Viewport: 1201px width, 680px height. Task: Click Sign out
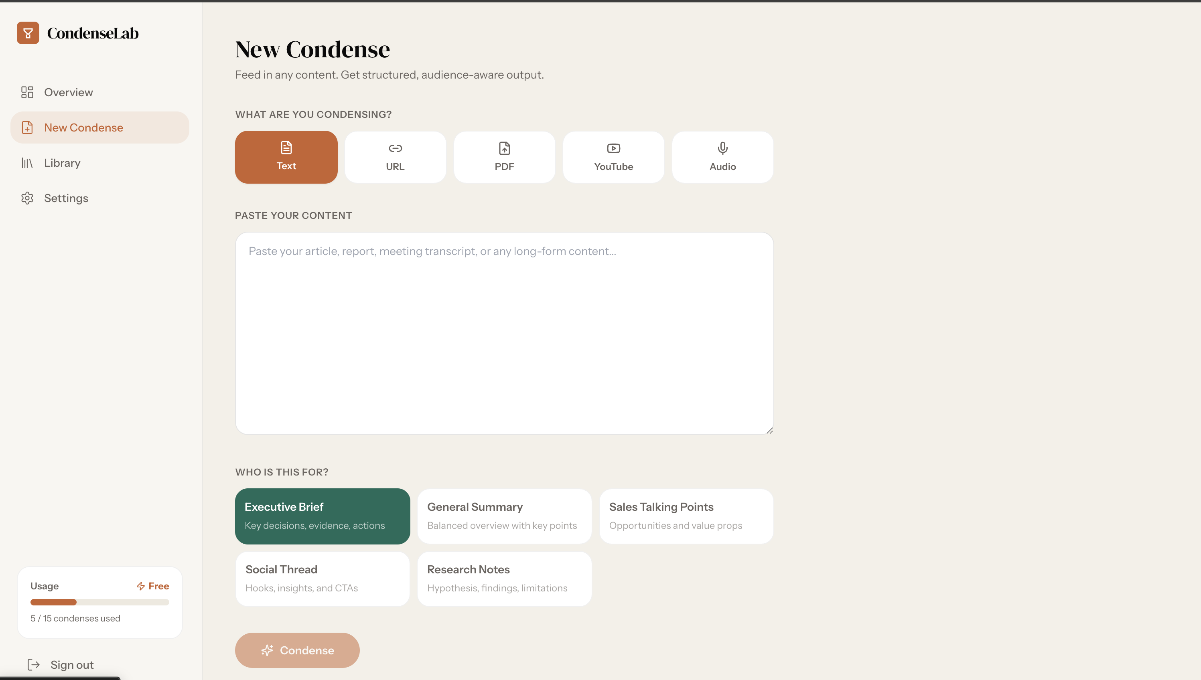pos(71,664)
